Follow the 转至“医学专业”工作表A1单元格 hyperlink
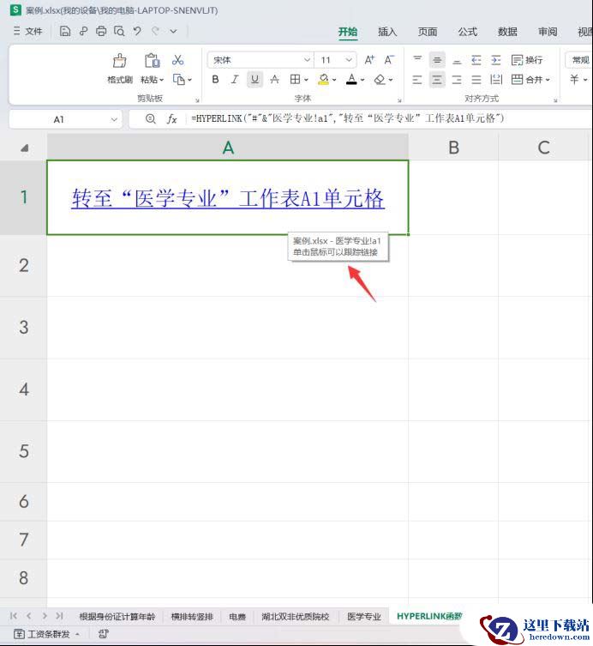593x646 pixels. [228, 199]
